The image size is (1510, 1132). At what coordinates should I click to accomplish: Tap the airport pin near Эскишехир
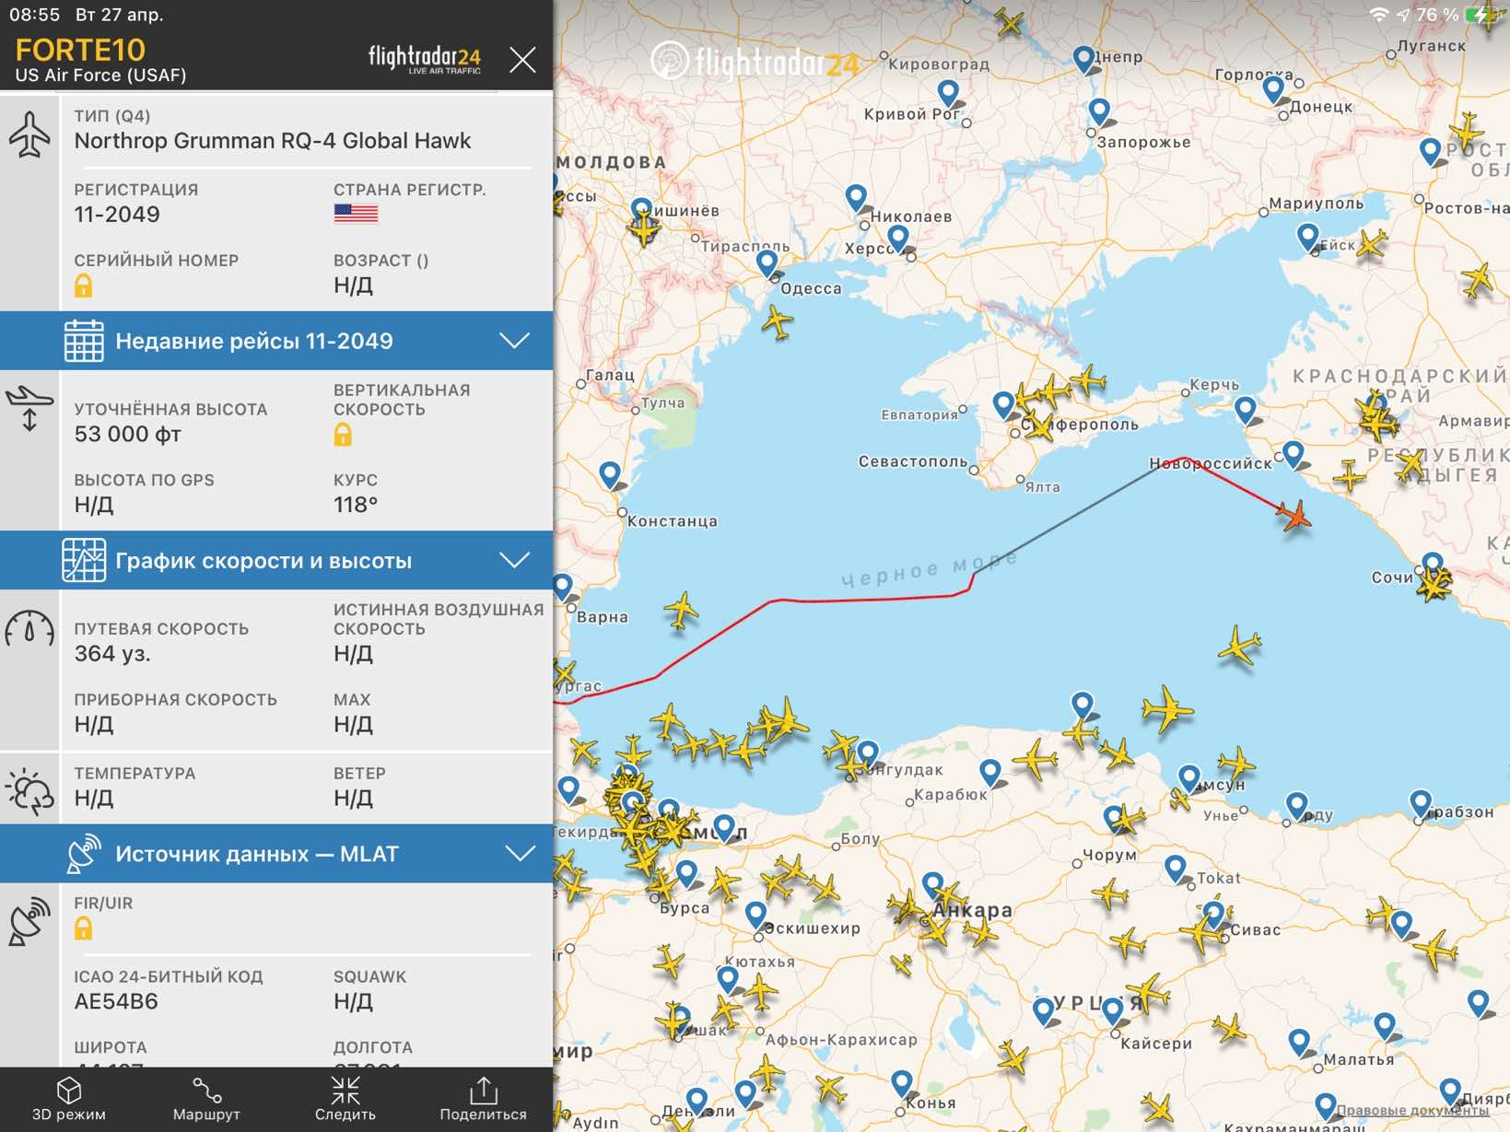pyautogui.click(x=755, y=915)
